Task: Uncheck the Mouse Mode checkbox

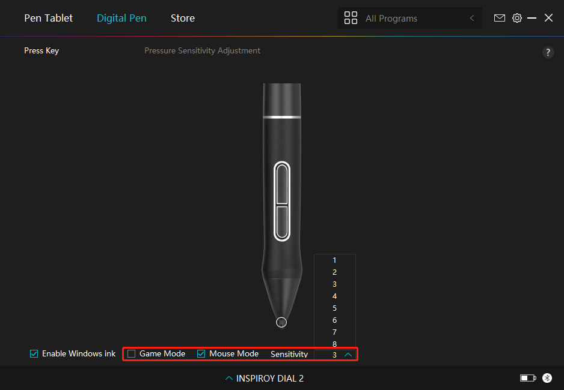Action: pos(201,354)
